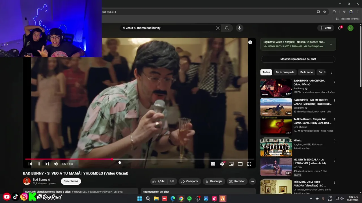The image size is (362, 203).
Task: Dislike the video
Action: [172, 181]
